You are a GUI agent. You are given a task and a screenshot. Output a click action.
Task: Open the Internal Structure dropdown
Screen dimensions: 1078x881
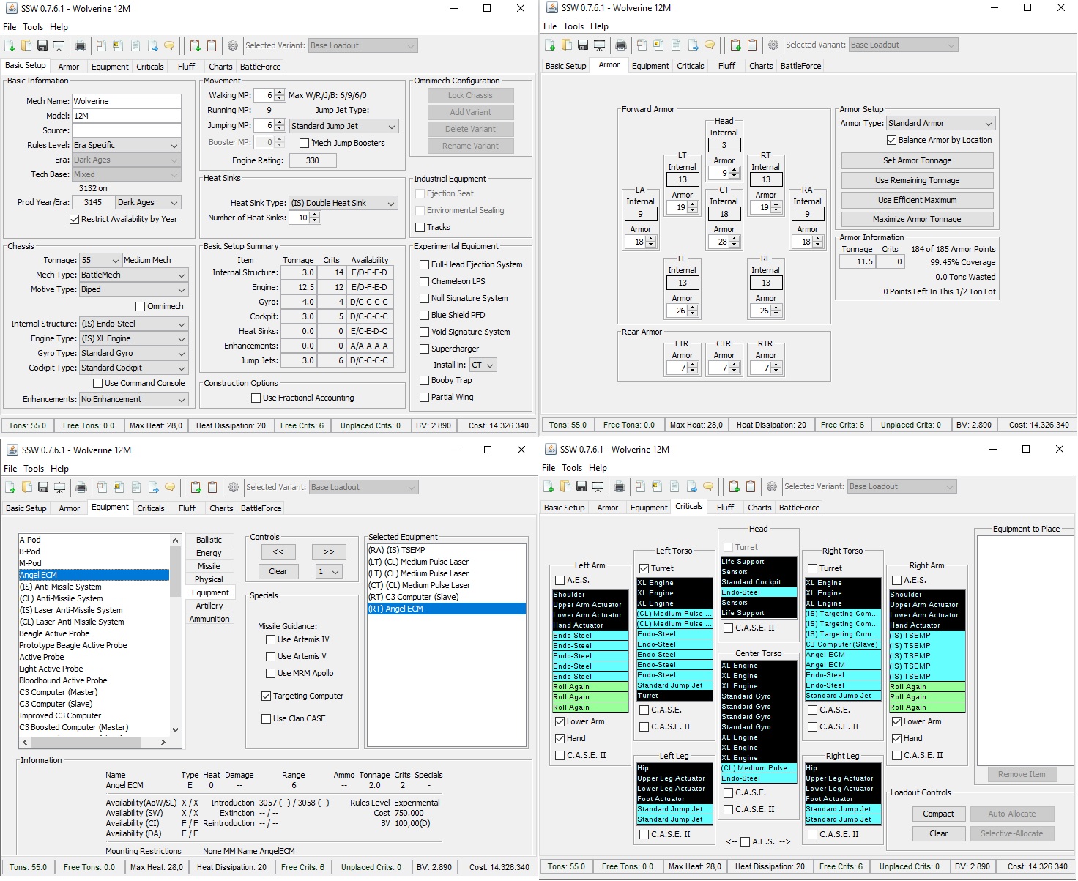coord(133,324)
